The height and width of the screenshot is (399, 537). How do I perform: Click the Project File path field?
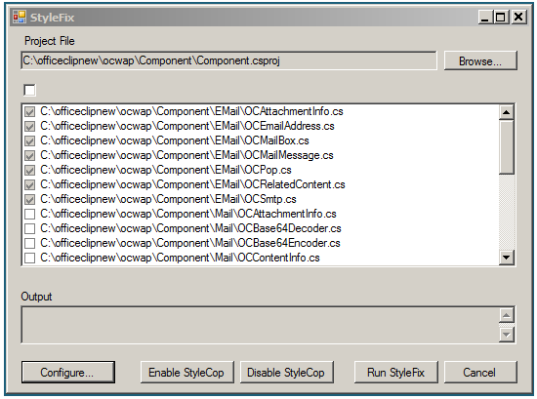point(228,60)
